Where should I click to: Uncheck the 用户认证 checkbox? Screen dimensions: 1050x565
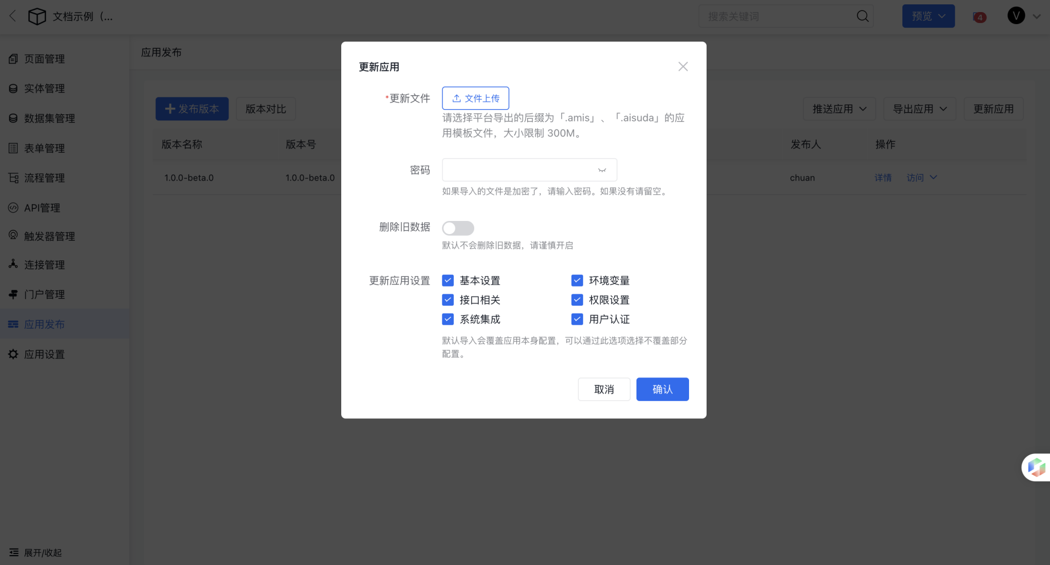577,319
